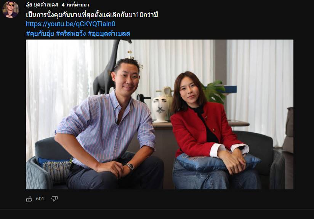Click the blue cushion on woman's lap

(218, 162)
